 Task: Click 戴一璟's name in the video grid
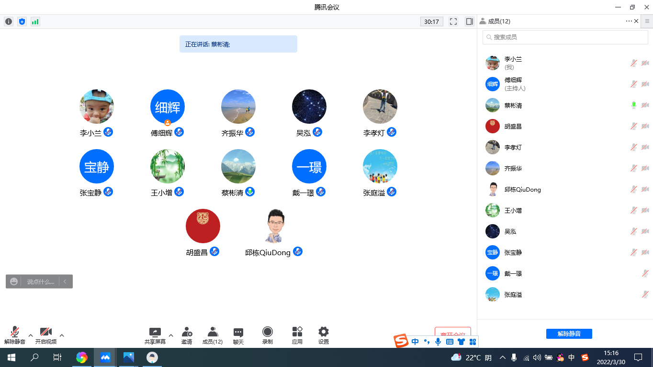pos(303,193)
